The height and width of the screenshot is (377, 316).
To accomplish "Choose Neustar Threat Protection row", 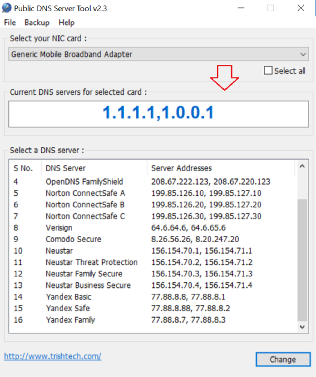I will [153, 262].
